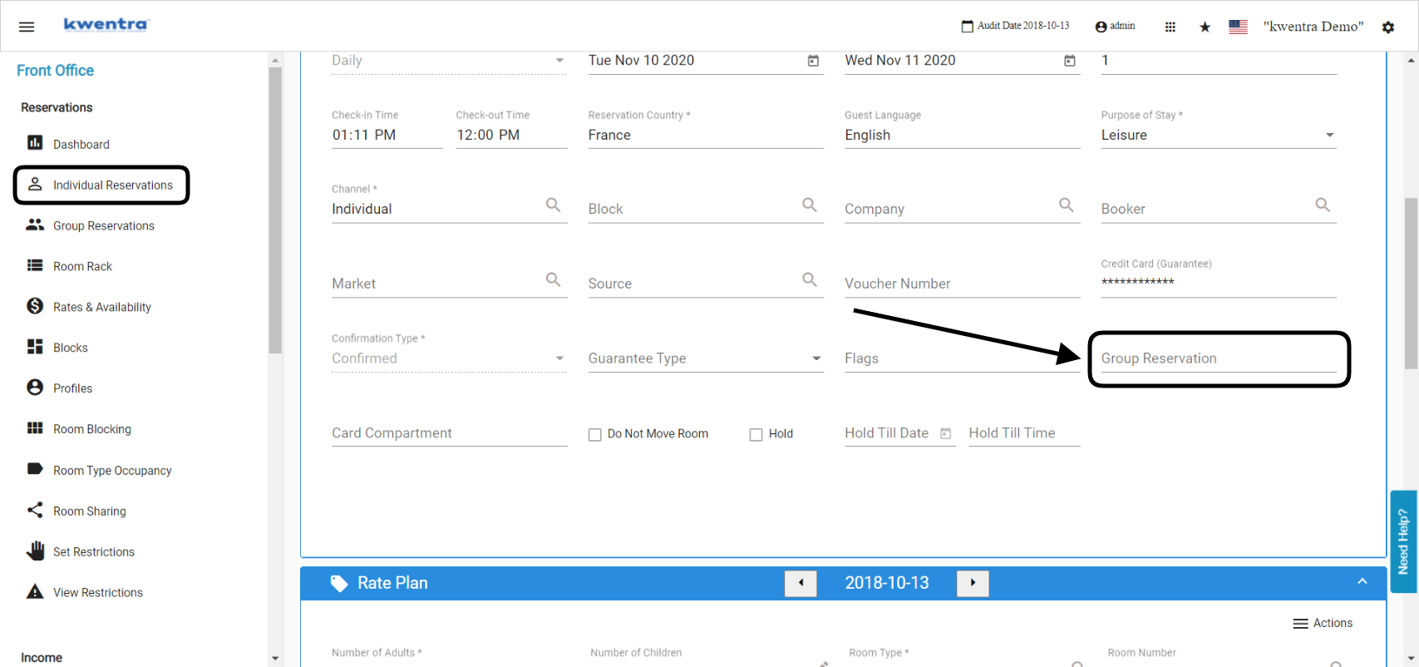
Task: Go to next Rate Plan date
Action: (x=973, y=583)
